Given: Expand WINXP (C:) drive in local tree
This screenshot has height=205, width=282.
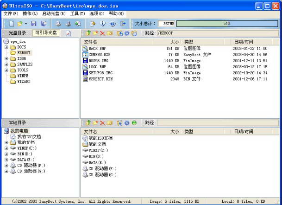Looking at the screenshot, I should 6,148.
